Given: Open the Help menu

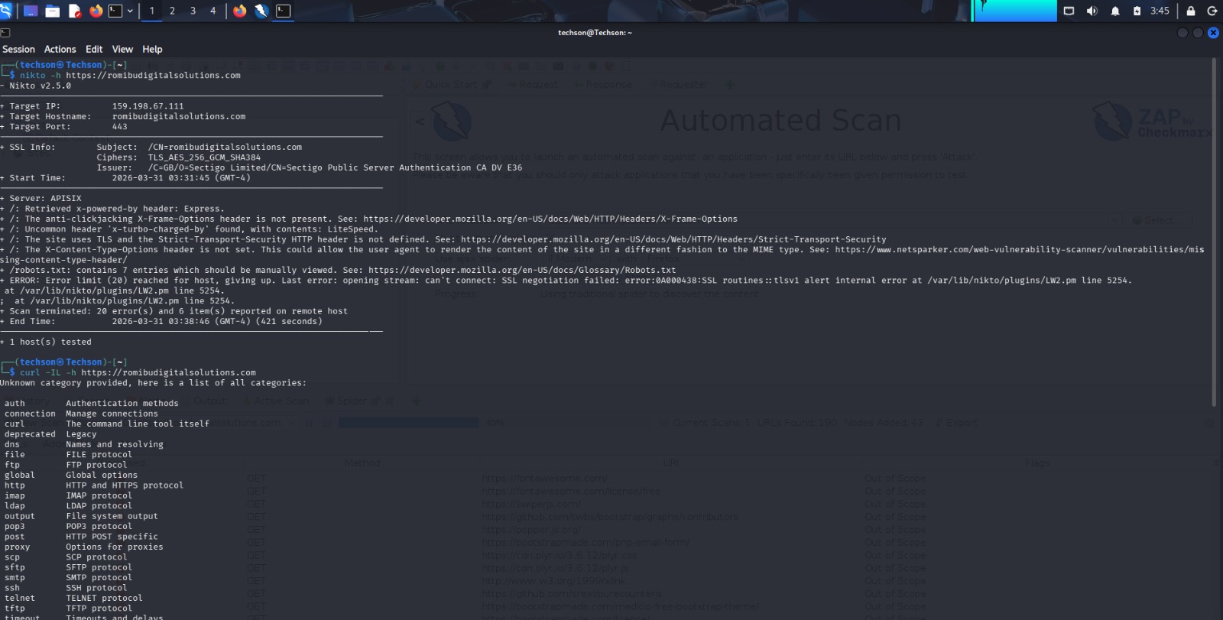Looking at the screenshot, I should pos(152,49).
